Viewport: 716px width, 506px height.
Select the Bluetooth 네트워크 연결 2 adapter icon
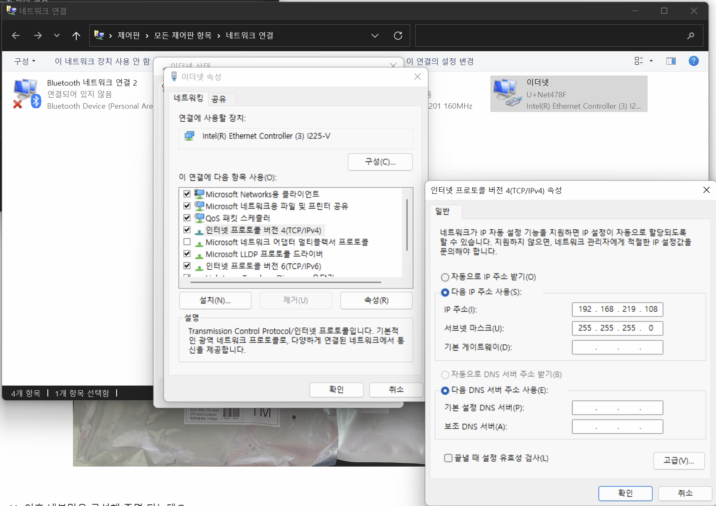click(26, 94)
